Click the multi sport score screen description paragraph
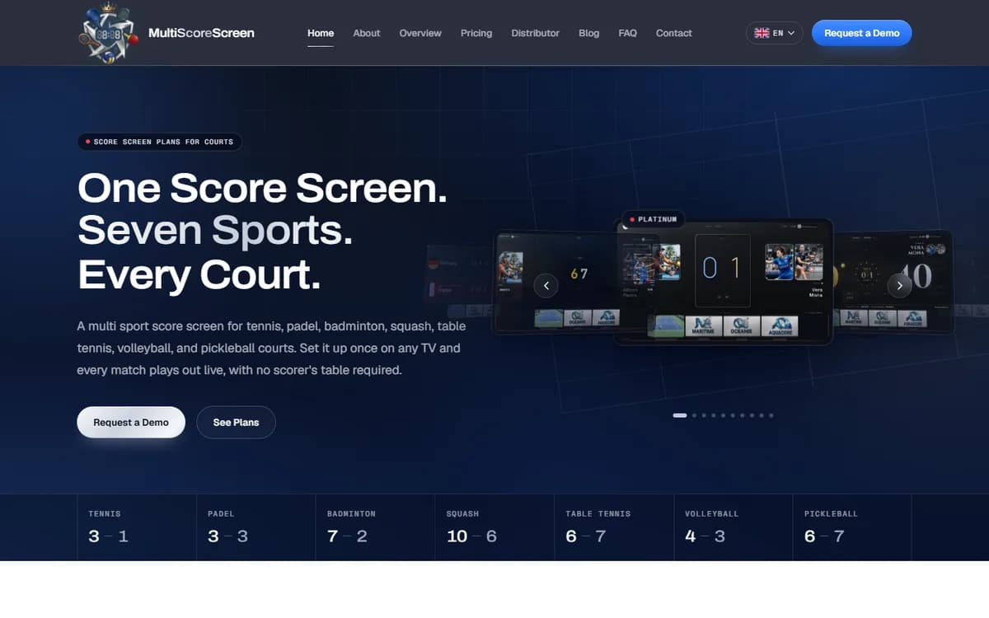This screenshot has height=618, width=989. (271, 348)
